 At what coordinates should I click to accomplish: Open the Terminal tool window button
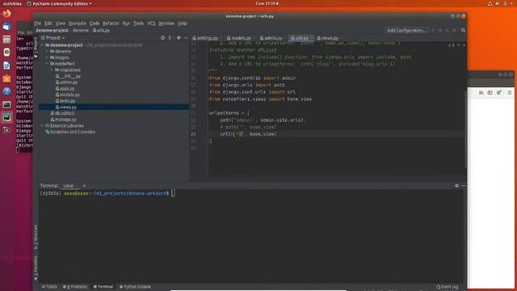(x=103, y=287)
